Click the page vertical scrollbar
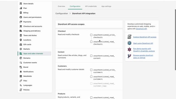The width and height of the screenshot is (176, 99). click(175, 40)
